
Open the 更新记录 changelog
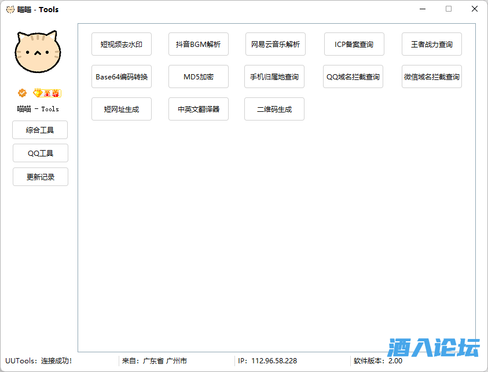40,177
